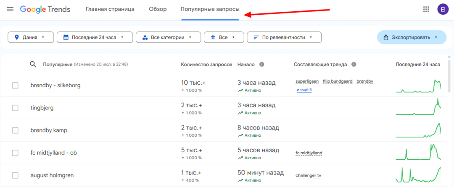Tick checkbox for tingbjerg row
Image resolution: width=454 pixels, height=187 pixels.
click(x=15, y=108)
